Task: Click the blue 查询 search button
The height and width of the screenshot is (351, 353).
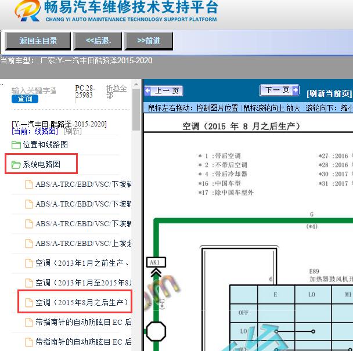Action: tap(25, 99)
